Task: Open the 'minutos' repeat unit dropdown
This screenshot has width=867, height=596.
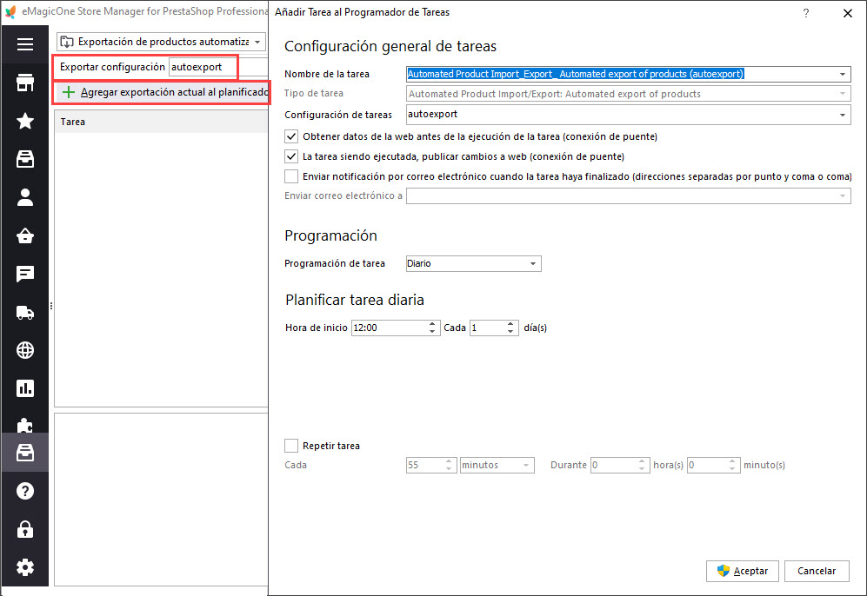Action: 497,465
